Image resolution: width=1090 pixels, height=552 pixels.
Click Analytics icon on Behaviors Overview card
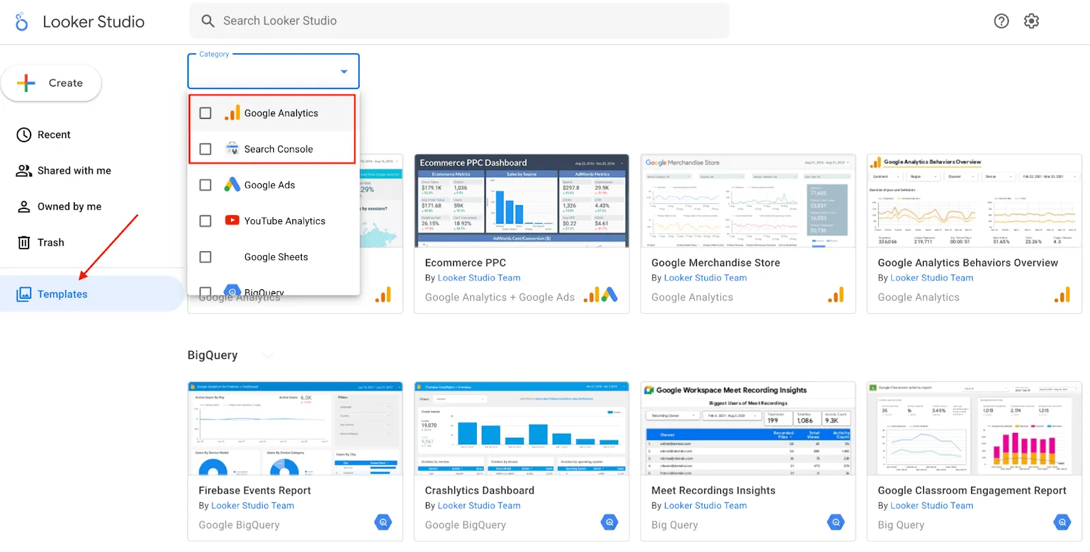(1062, 295)
